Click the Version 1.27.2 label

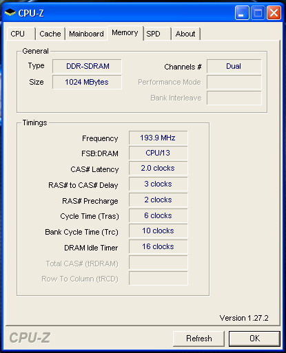click(244, 318)
